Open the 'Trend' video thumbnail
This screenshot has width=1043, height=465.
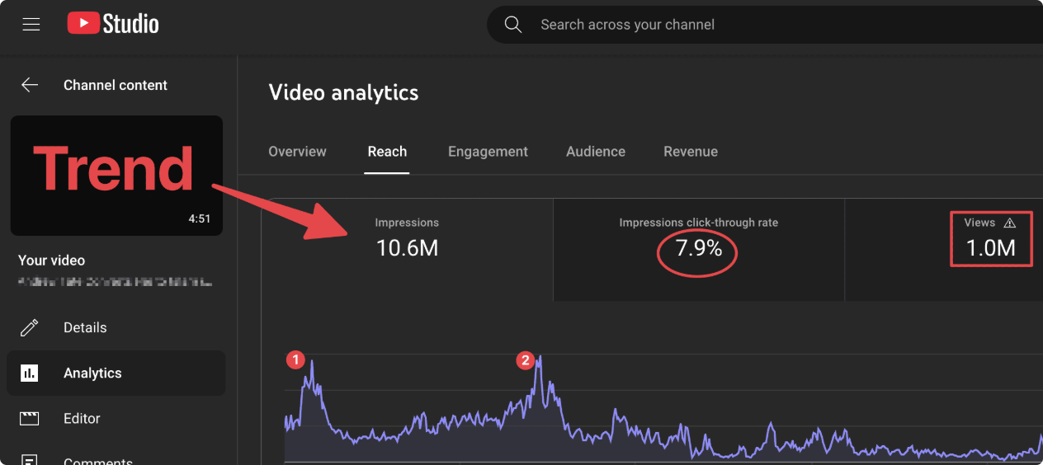[116, 175]
